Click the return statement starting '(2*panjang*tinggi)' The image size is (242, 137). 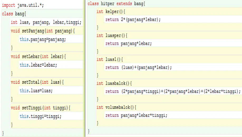click(173, 92)
